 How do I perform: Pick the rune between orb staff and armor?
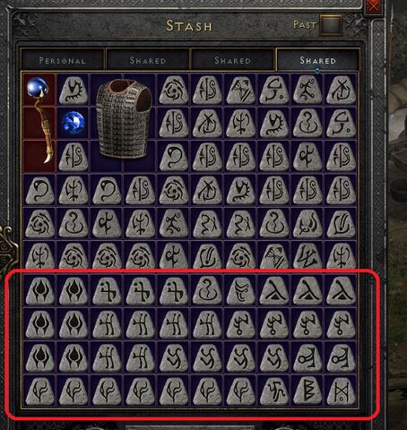coord(74,90)
